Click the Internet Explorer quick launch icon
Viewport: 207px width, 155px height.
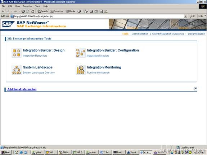tap(21, 152)
